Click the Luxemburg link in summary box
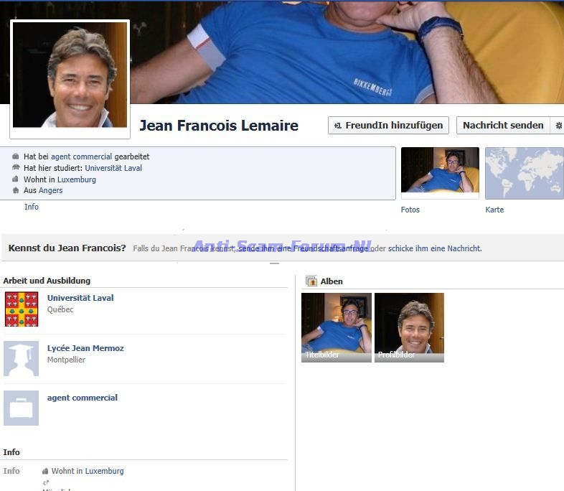Viewport: 564px width, 491px height. (76, 179)
